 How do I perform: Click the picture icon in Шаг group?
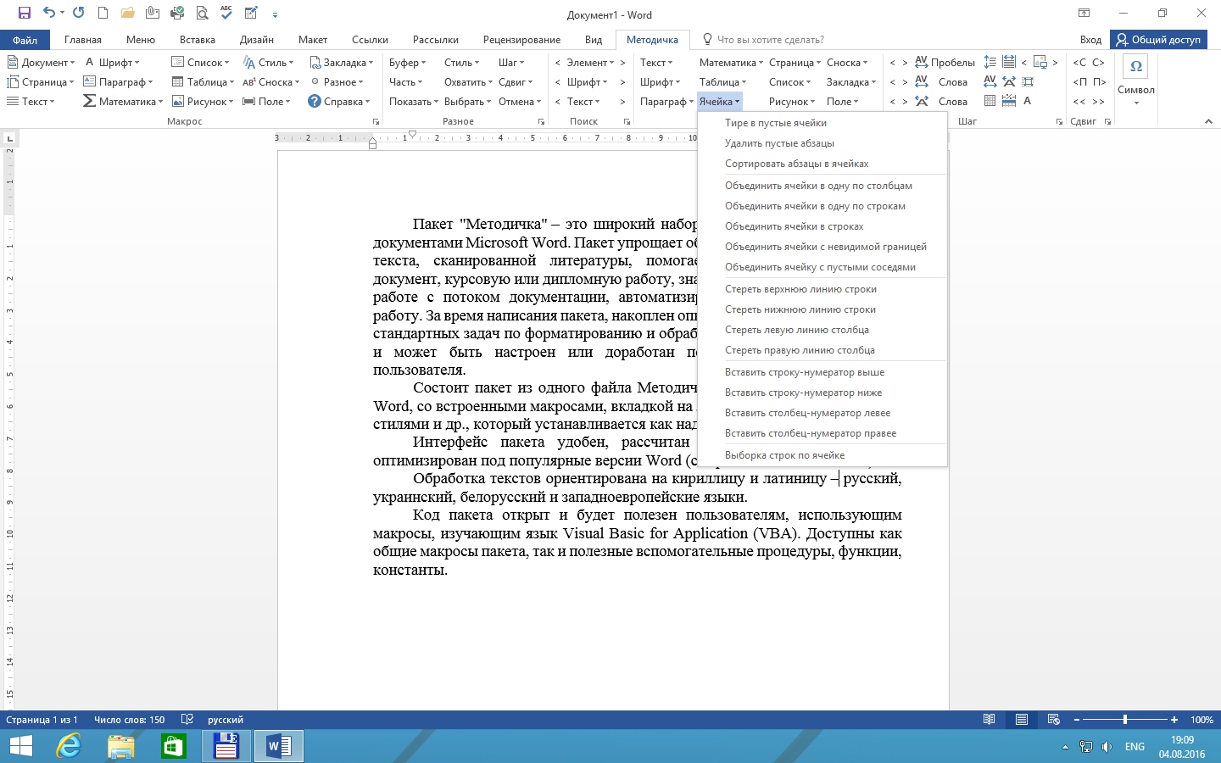click(x=1040, y=62)
